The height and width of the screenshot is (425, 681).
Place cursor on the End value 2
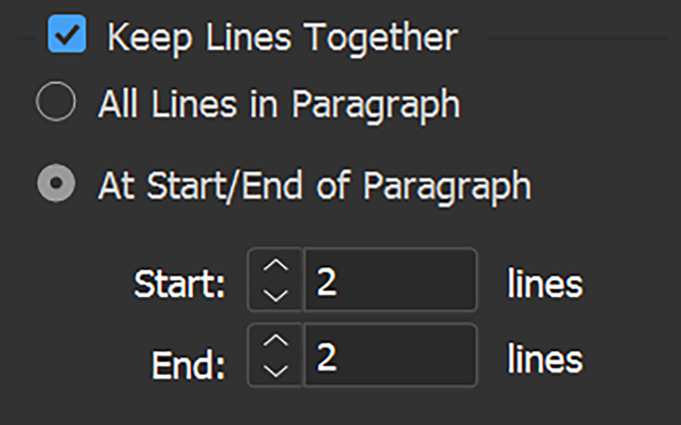click(327, 358)
